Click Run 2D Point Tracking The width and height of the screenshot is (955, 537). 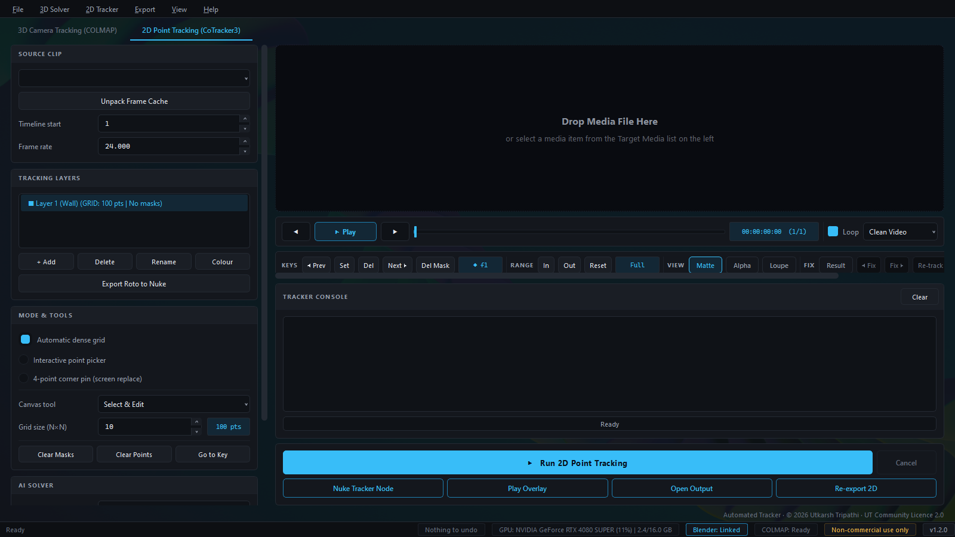pos(578,462)
